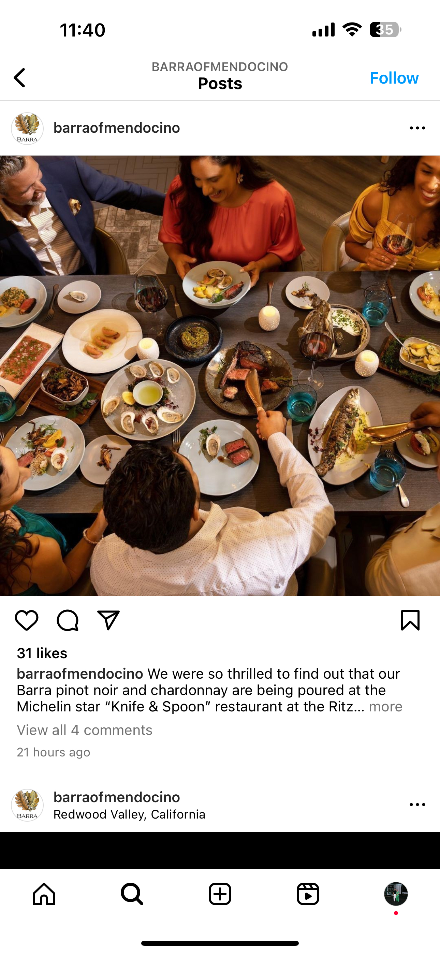Open comments with speech bubble icon

tap(68, 620)
